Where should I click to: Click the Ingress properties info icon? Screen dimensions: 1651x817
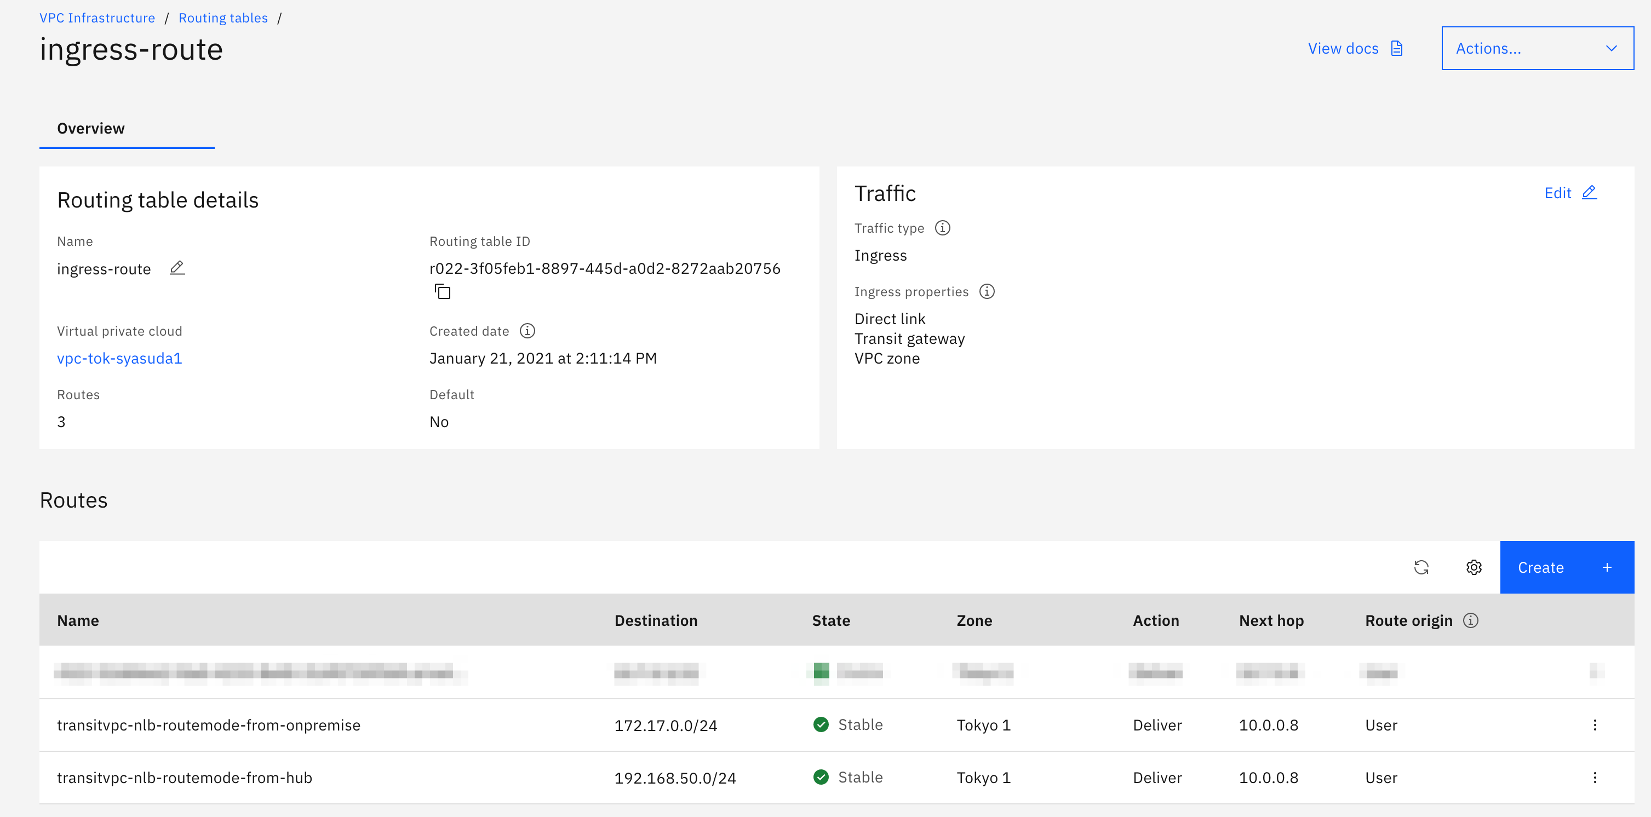[x=987, y=291]
